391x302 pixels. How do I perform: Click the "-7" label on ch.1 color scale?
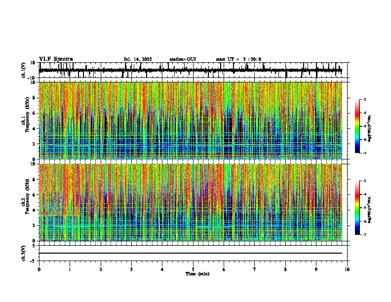(364, 153)
